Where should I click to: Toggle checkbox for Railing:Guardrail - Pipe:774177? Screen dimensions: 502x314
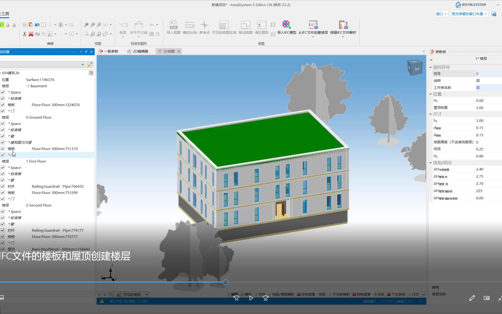point(3,230)
